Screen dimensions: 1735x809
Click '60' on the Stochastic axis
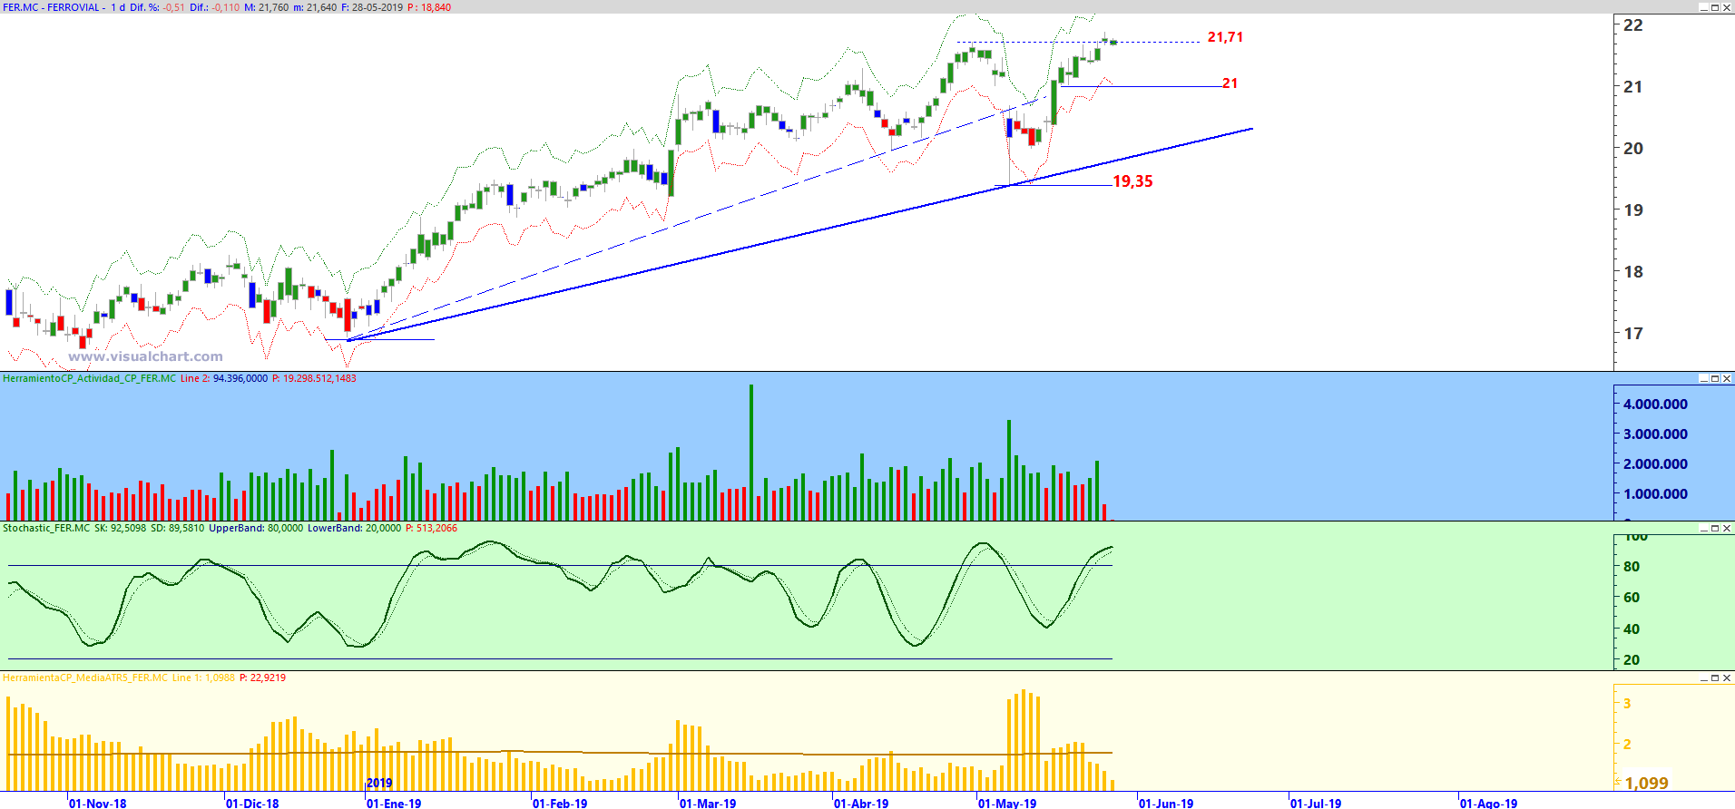[x=1632, y=598]
